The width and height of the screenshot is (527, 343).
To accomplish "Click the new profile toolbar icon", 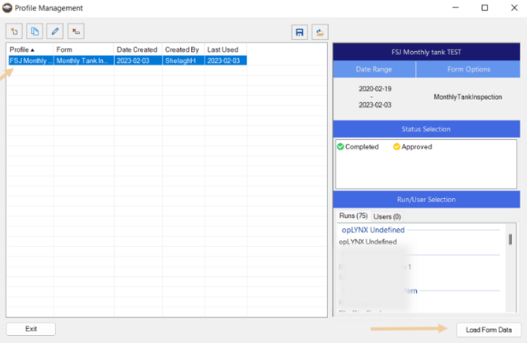I will [x=15, y=31].
